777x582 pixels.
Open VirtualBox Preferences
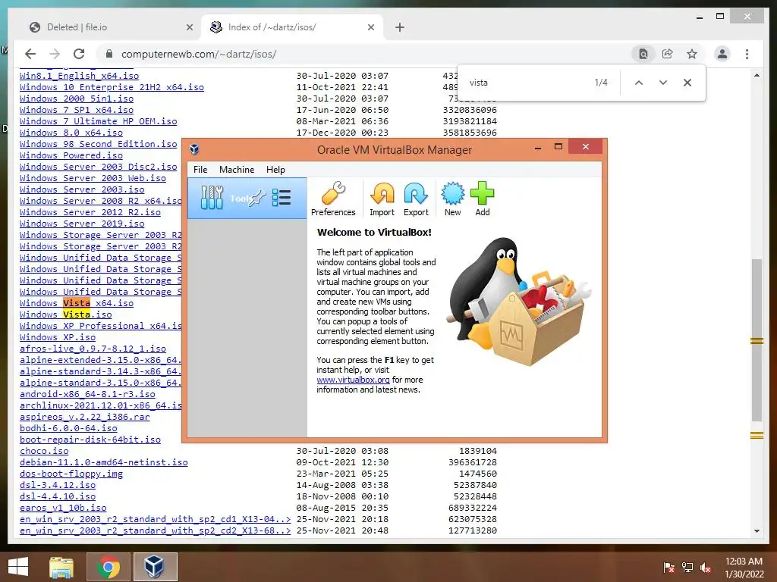pyautogui.click(x=333, y=199)
